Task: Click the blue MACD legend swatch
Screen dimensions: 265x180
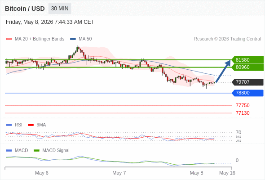Action: [9, 151]
